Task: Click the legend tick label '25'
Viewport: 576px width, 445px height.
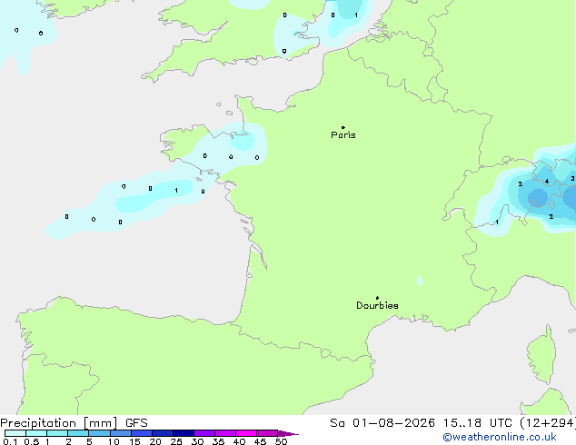Action: click(176, 441)
